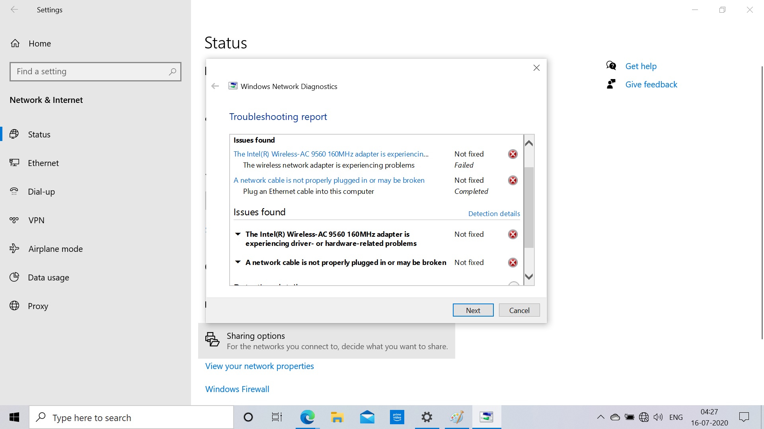Close the Network Diagnostics dialog
This screenshot has width=764, height=429.
click(536, 68)
